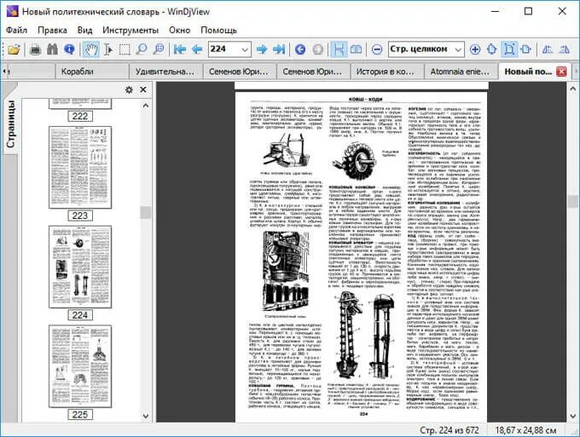Image resolution: width=580 pixels, height=437 pixels.
Task: Open the 'Стр. целиком' zoom dropdown
Action: (458, 49)
